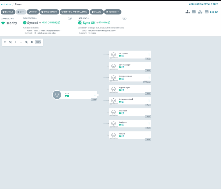Open the History and Rollback panel

click(x=75, y=12)
